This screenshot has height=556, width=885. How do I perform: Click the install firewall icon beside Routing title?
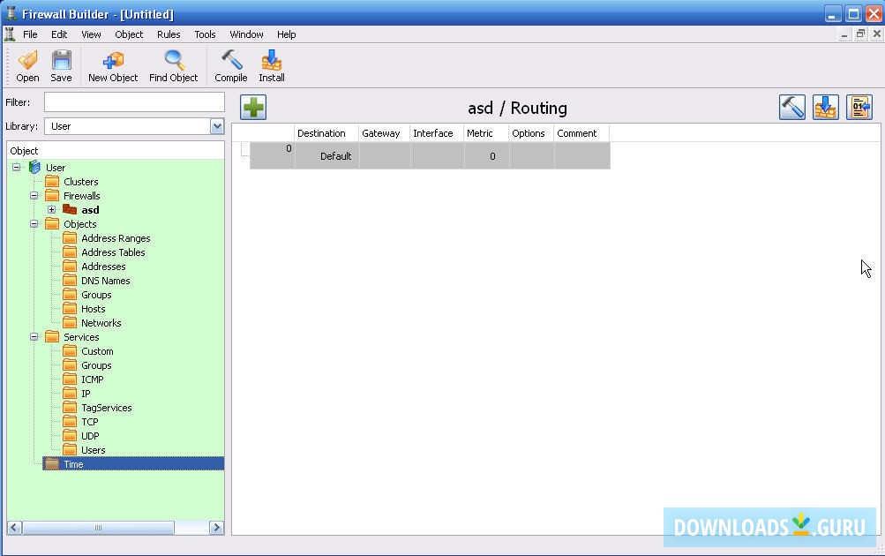click(x=826, y=108)
